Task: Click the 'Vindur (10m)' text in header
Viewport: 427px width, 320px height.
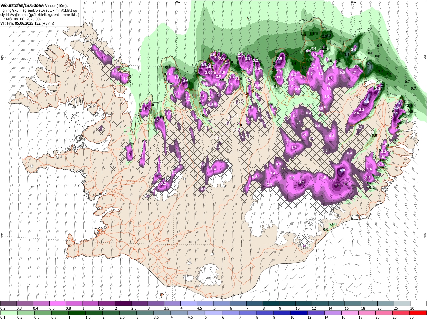Action: pyautogui.click(x=56, y=6)
